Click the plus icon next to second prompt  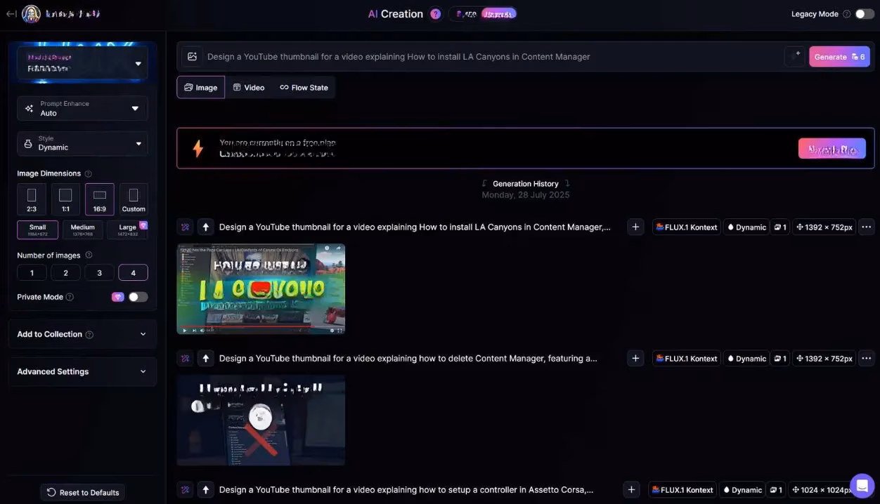[635, 358]
